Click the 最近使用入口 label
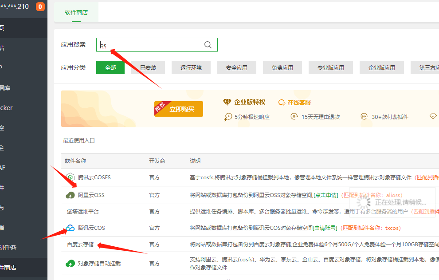 coord(78,140)
